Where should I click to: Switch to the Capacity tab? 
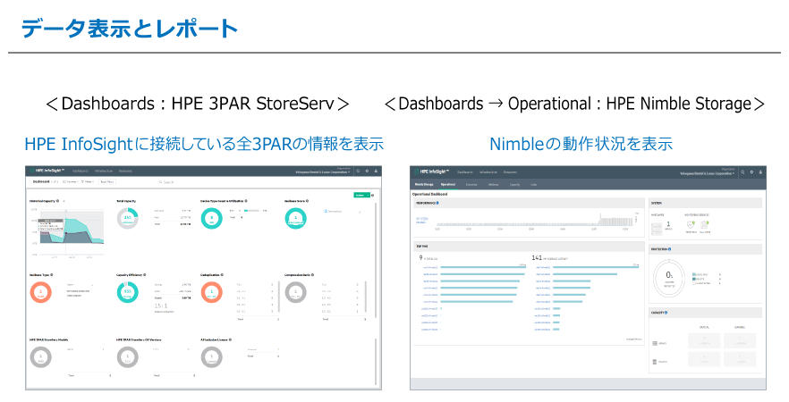514,184
